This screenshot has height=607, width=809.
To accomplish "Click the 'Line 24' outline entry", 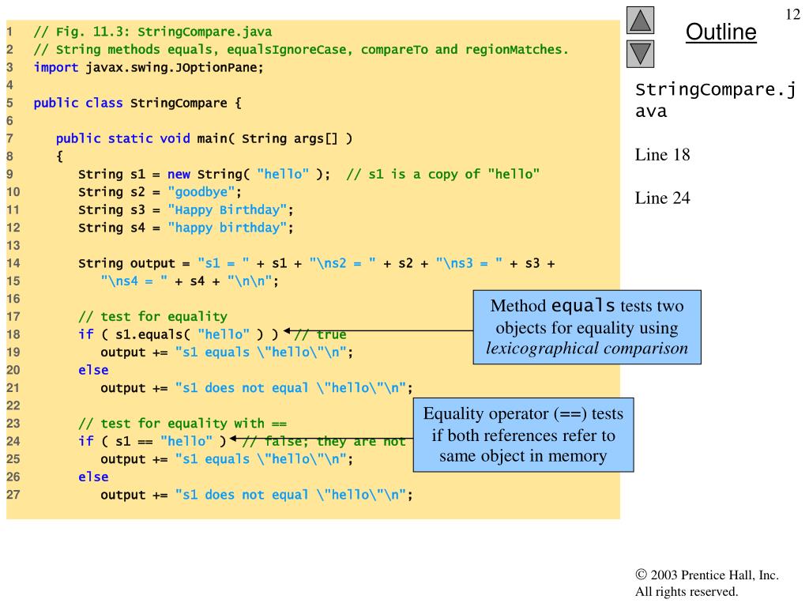I will (662, 198).
